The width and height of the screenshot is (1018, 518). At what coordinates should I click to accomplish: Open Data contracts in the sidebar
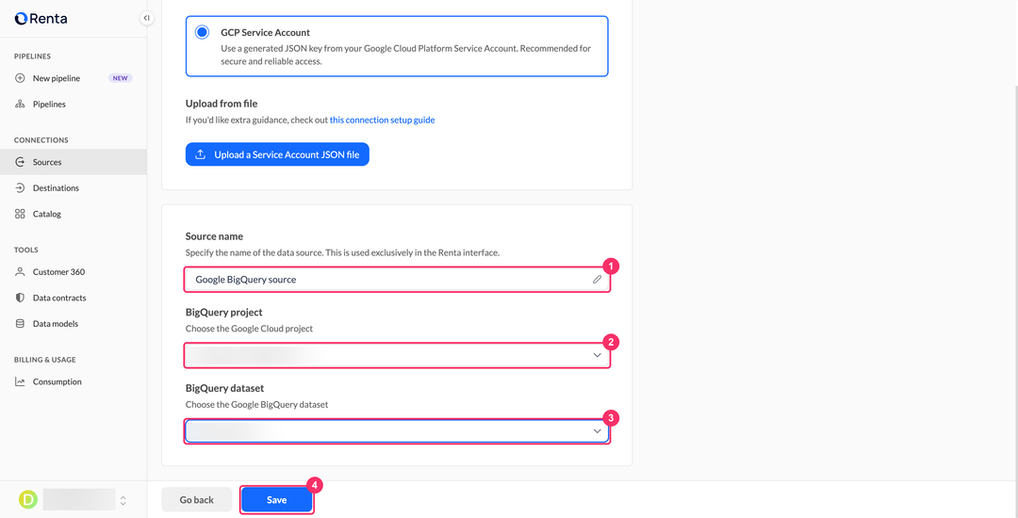coord(74,299)
